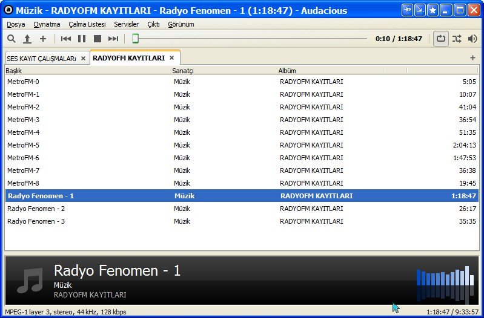Toggle shuffle mode
Screen dimensions: 484x318
[457, 39]
